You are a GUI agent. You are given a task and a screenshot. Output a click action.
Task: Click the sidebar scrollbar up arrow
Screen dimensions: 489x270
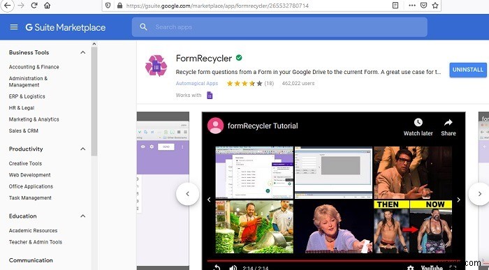(94, 44)
